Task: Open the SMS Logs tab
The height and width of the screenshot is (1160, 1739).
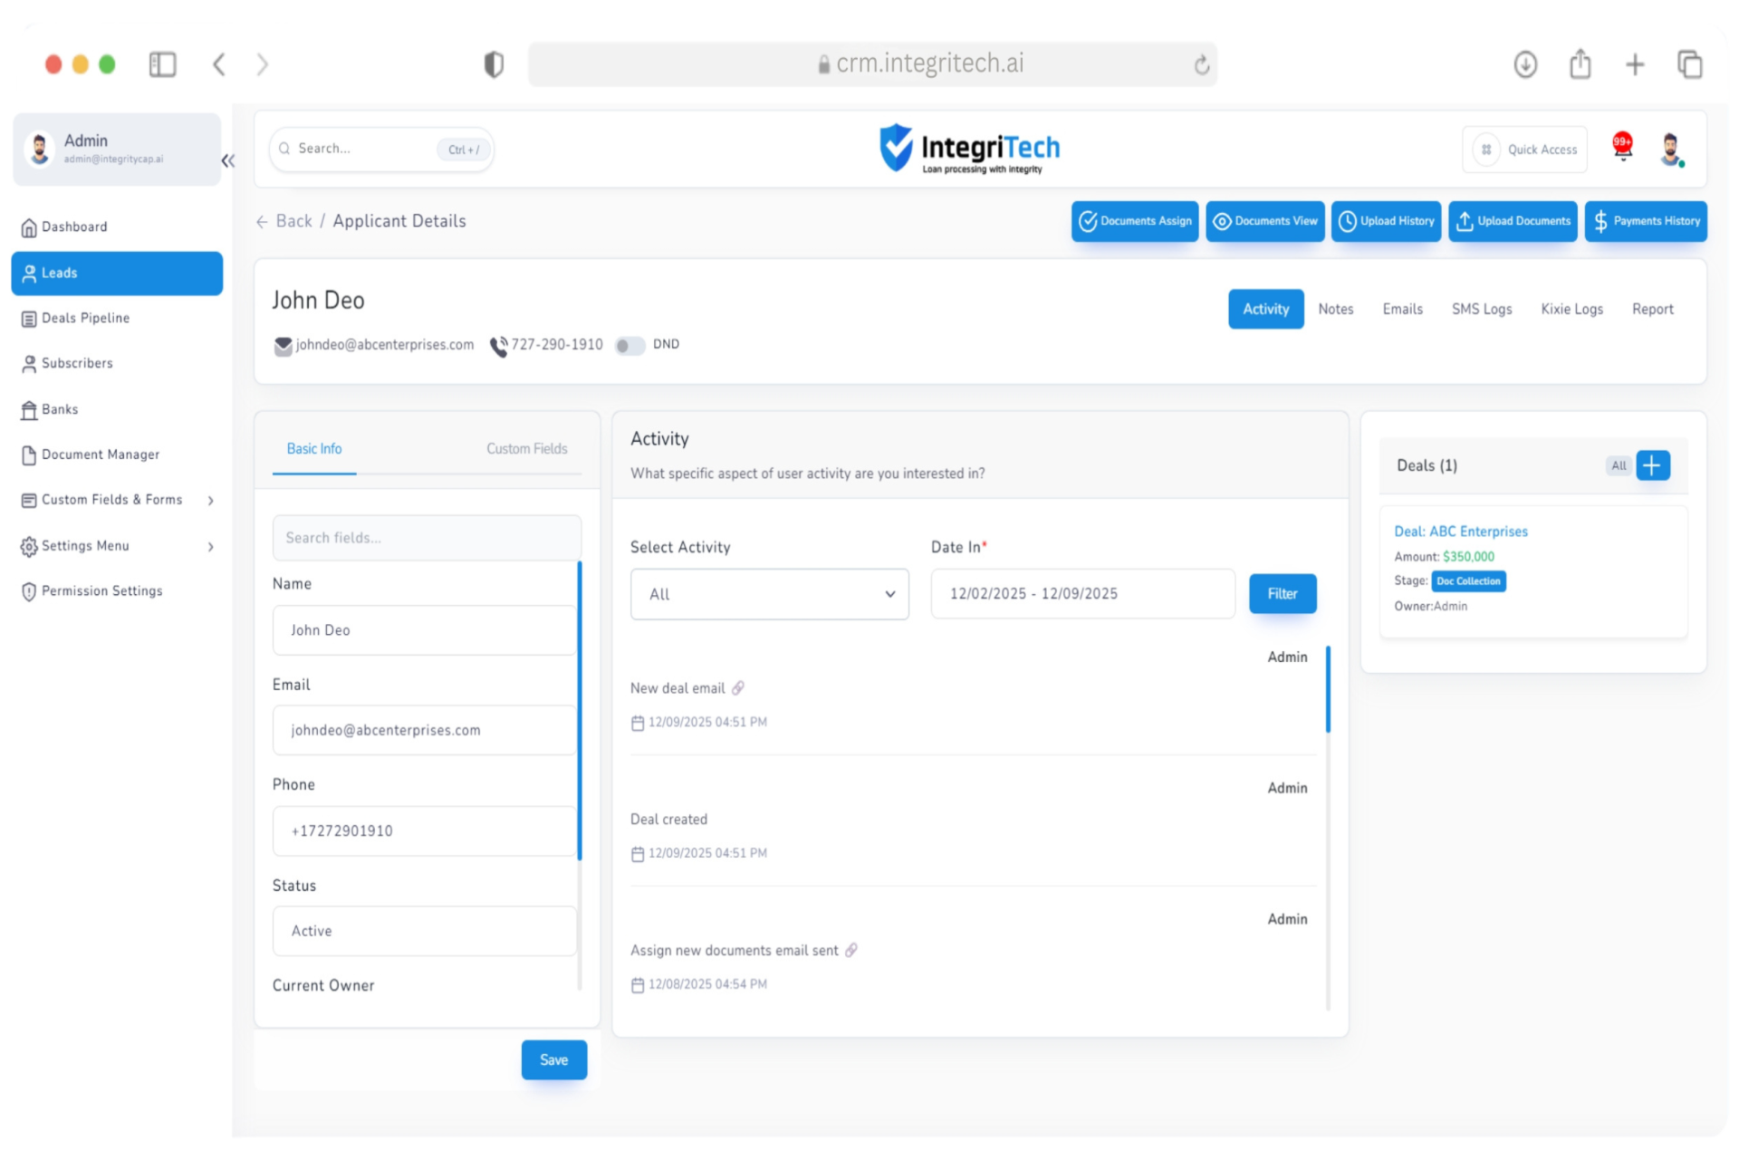Action: tap(1481, 309)
